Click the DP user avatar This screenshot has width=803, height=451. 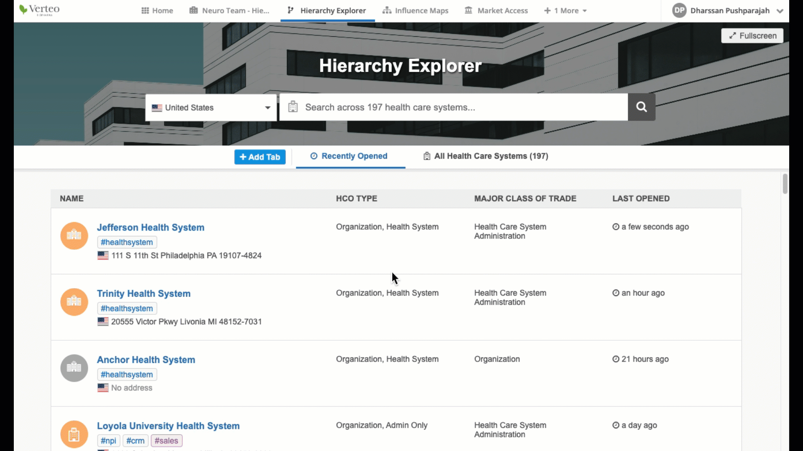[679, 10]
